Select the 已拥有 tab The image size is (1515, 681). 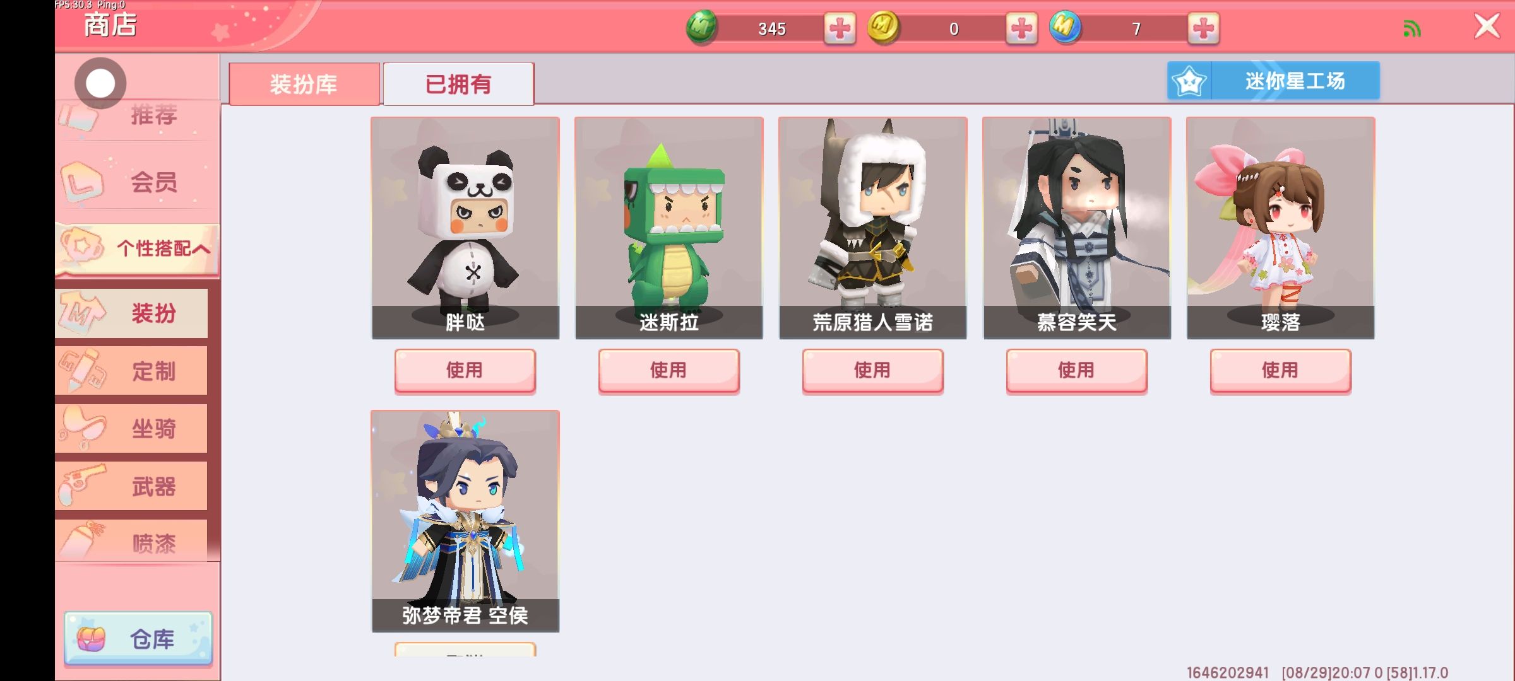pyautogui.click(x=458, y=84)
